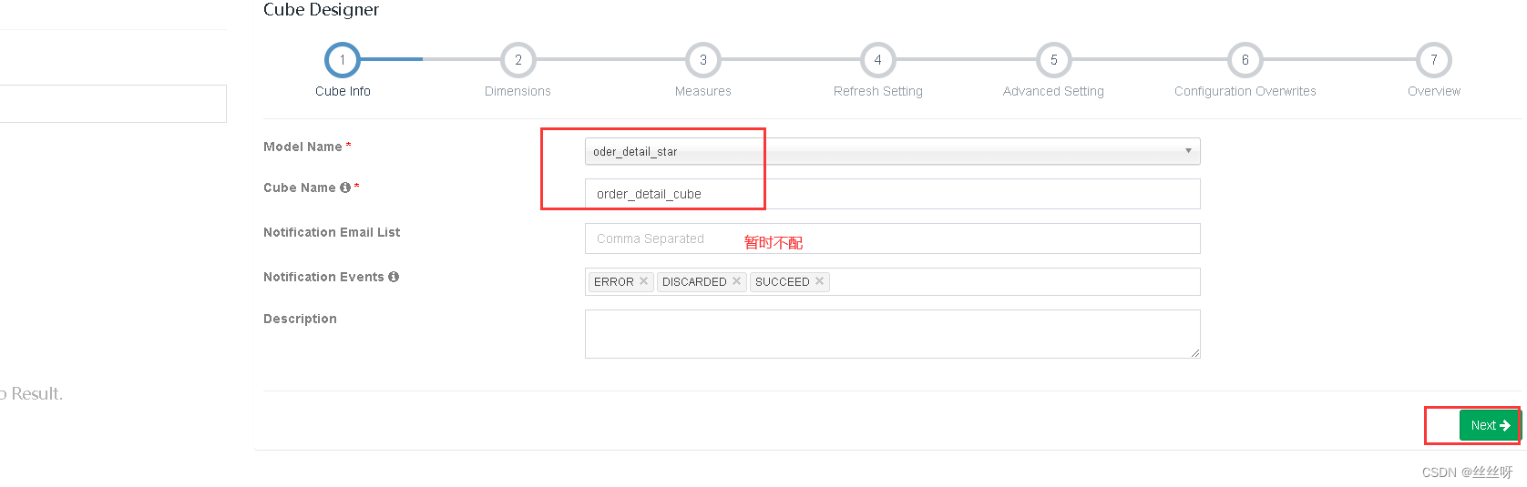Focus the Notification Email List field
This screenshot has width=1527, height=487.
point(892,238)
